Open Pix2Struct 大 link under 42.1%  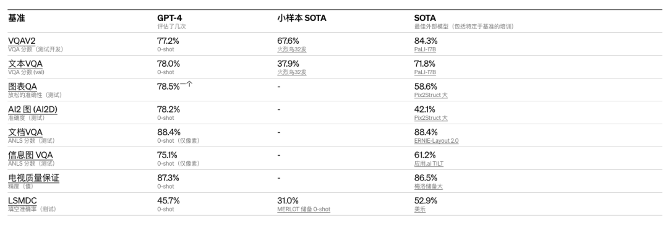click(x=430, y=118)
